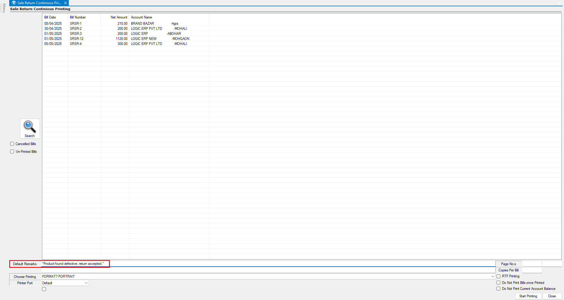The height and width of the screenshot is (300, 564).
Task: Click the Search magnifier icon
Action: click(29, 127)
